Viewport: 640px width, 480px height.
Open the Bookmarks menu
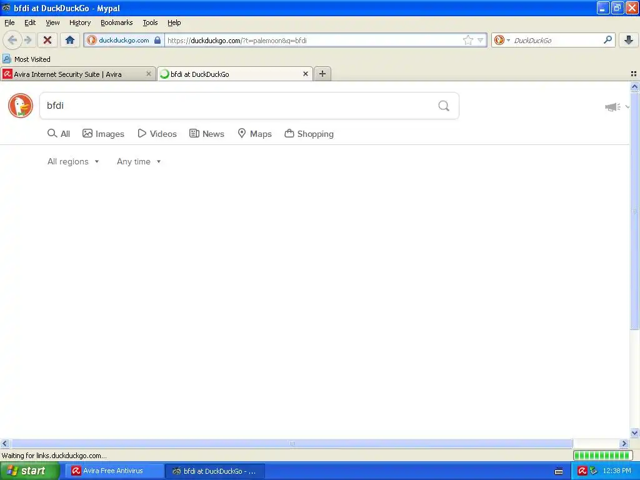point(117,22)
